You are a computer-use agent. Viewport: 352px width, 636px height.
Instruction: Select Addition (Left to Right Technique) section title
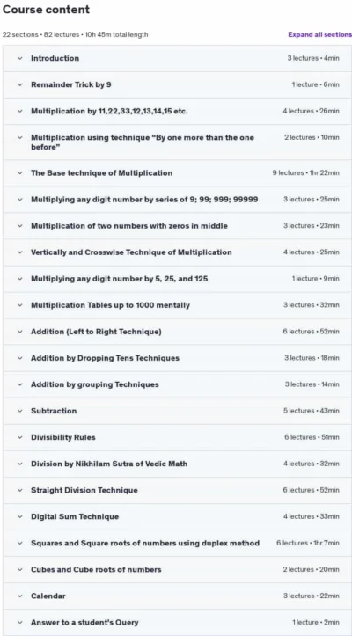pyautogui.click(x=96, y=332)
